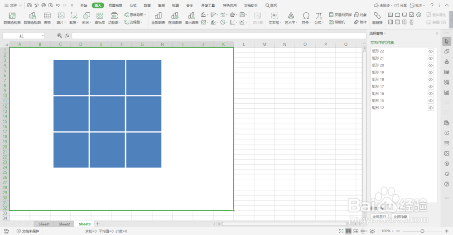Click the 分享 share button
Viewport: 453px width, 235px height.
pos(401,5)
